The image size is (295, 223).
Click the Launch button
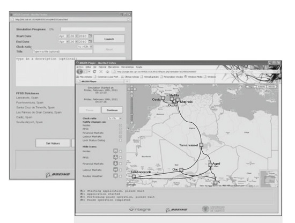[x=109, y=39]
